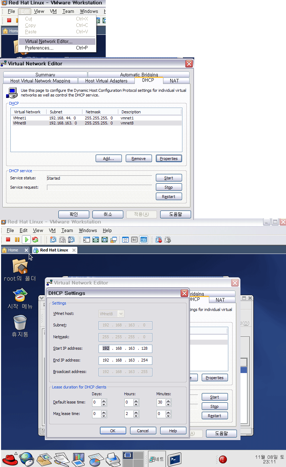286x467 pixels.
Task: Click the Show Sidebar toolbar icon
Action: 87,240
